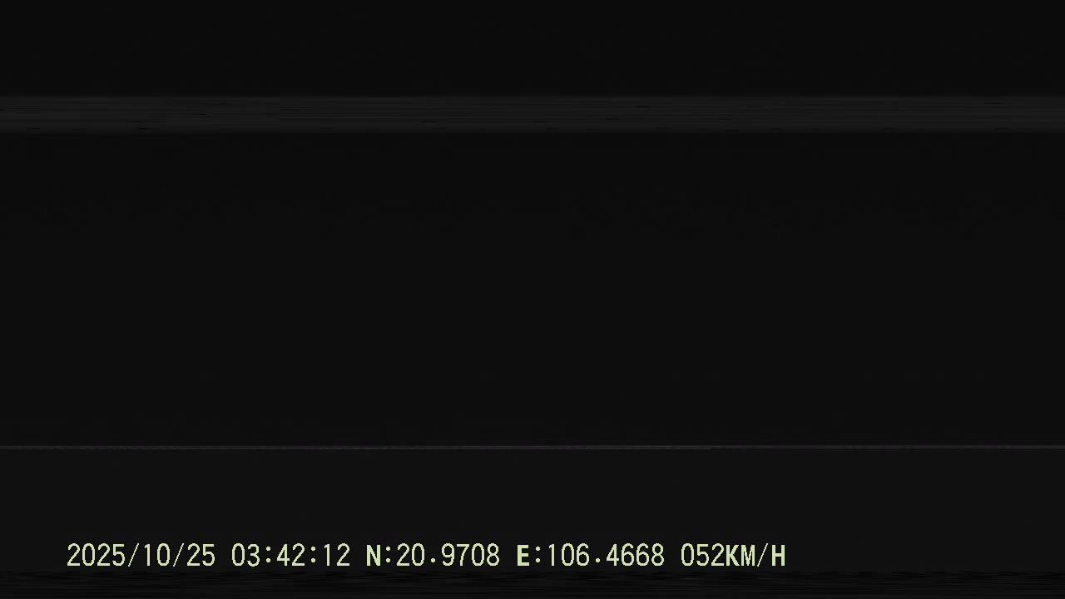Viewport: 1065px width, 599px height.
Task: Select the latitude reading N:20.9708
Action: pos(433,556)
